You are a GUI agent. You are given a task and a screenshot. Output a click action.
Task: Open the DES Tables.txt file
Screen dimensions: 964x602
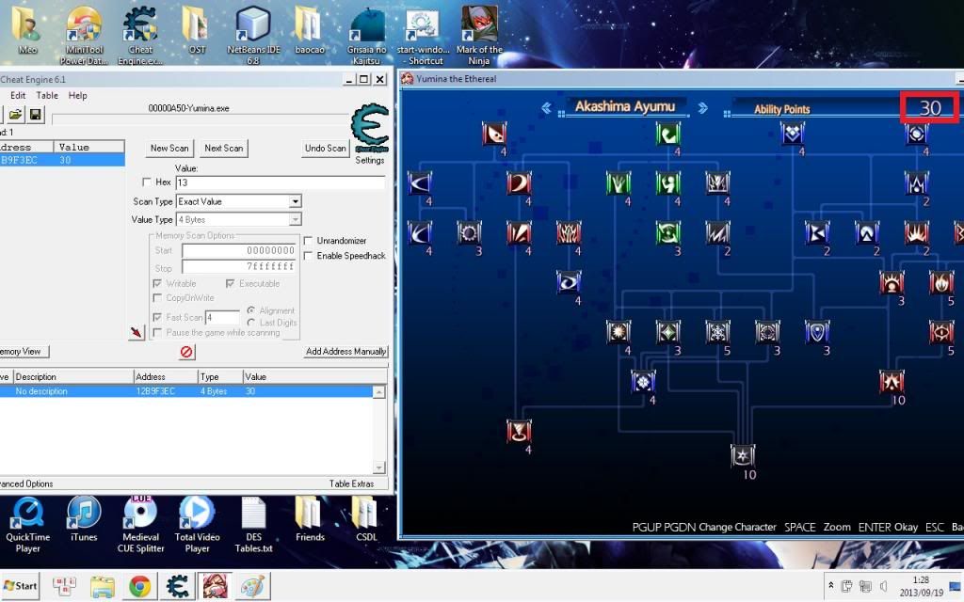(253, 525)
